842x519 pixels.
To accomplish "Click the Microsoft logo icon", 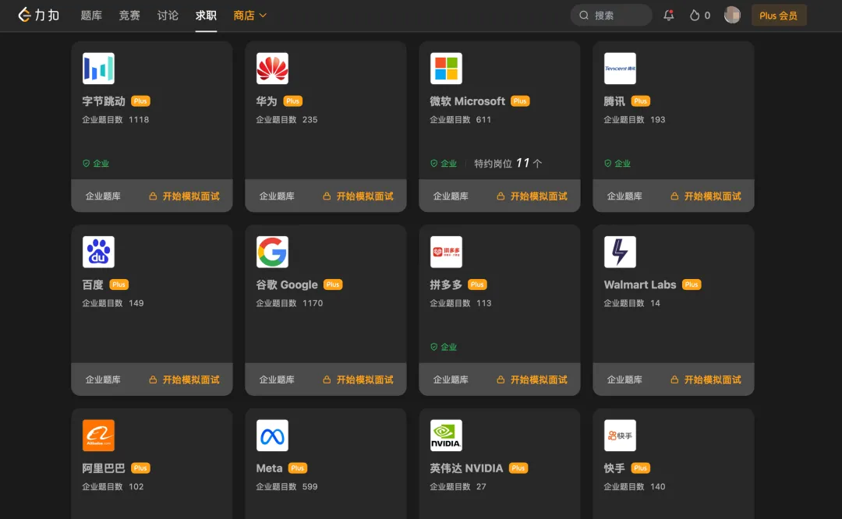I will [446, 68].
